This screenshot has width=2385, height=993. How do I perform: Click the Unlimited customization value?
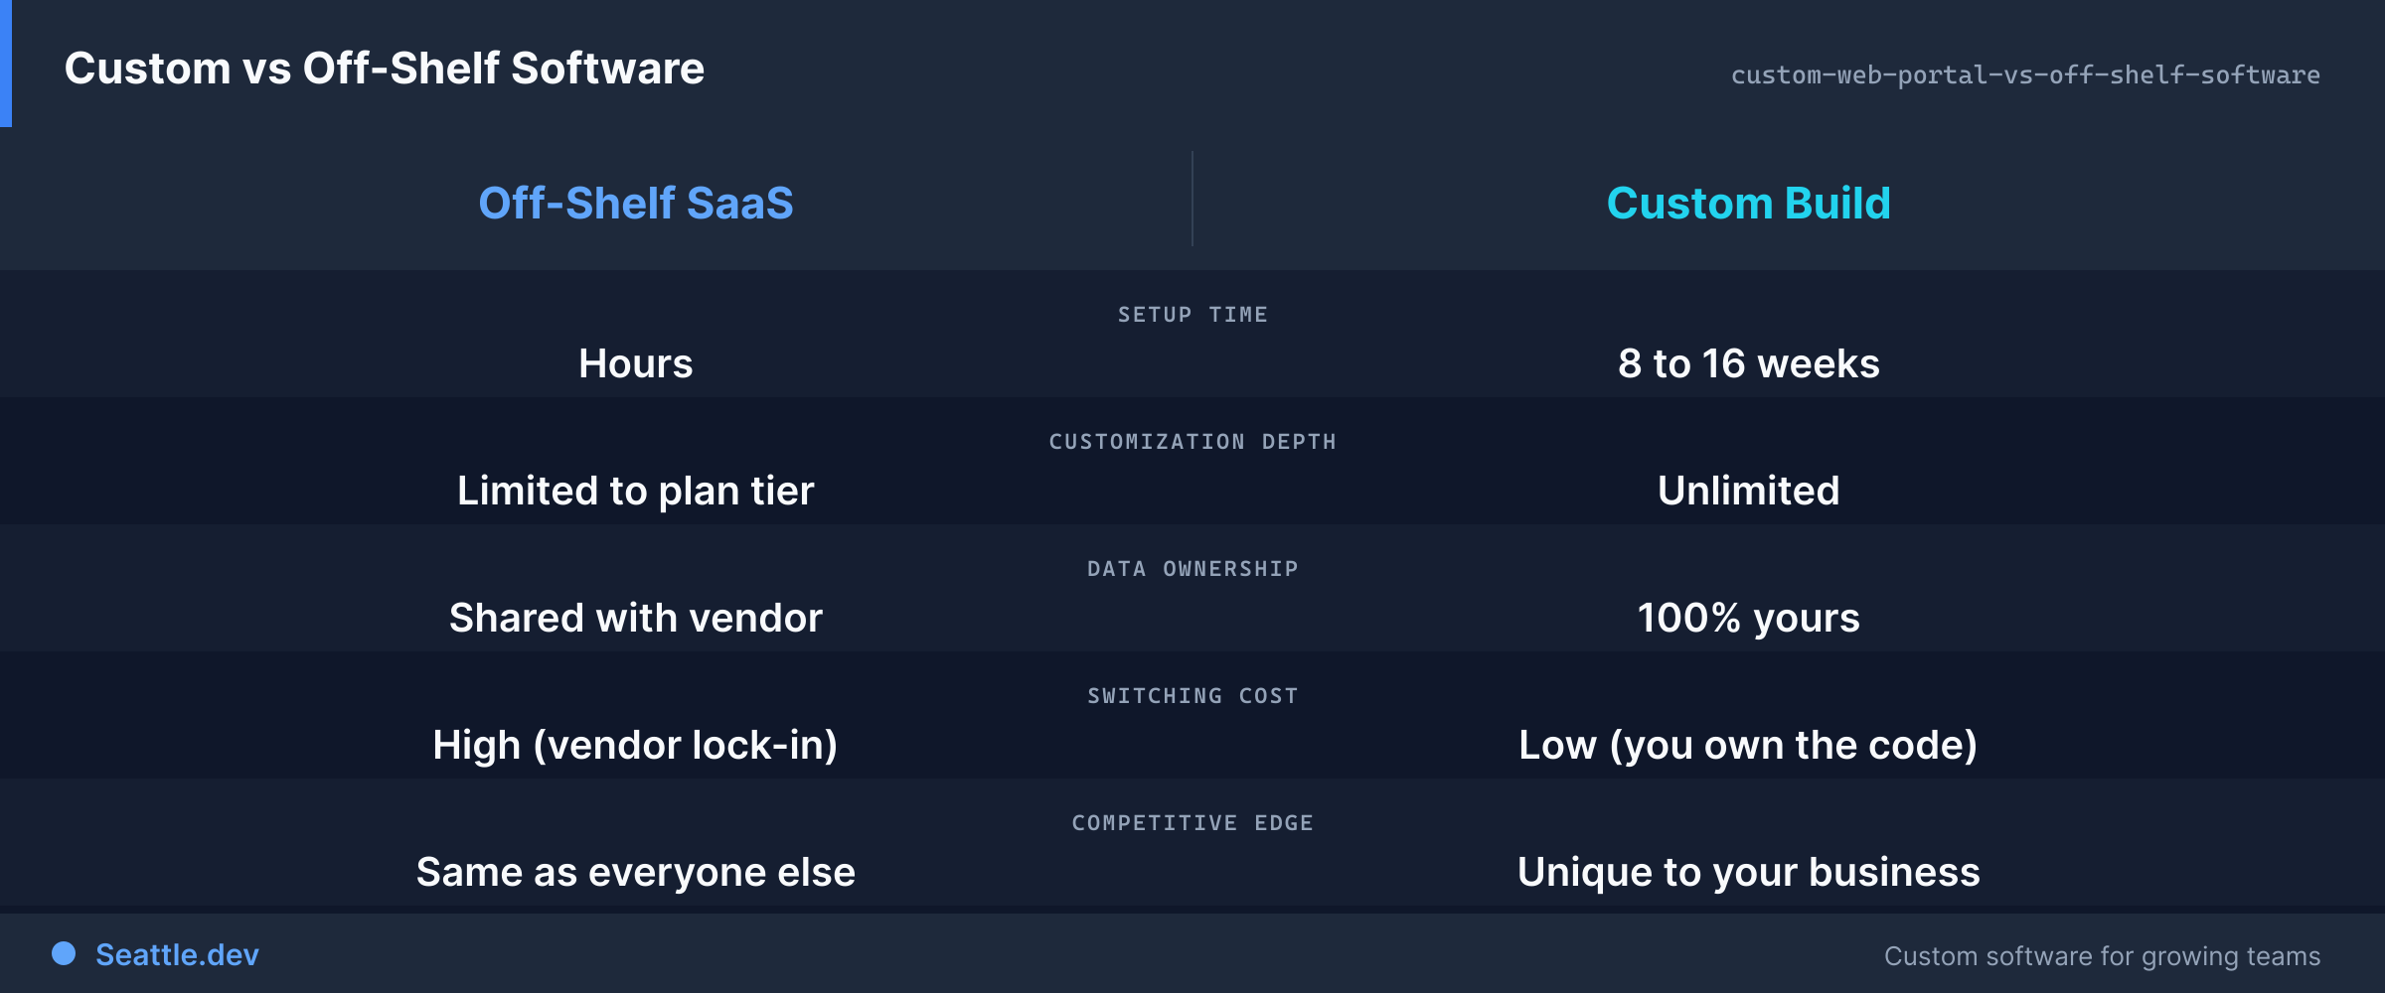(x=1749, y=491)
